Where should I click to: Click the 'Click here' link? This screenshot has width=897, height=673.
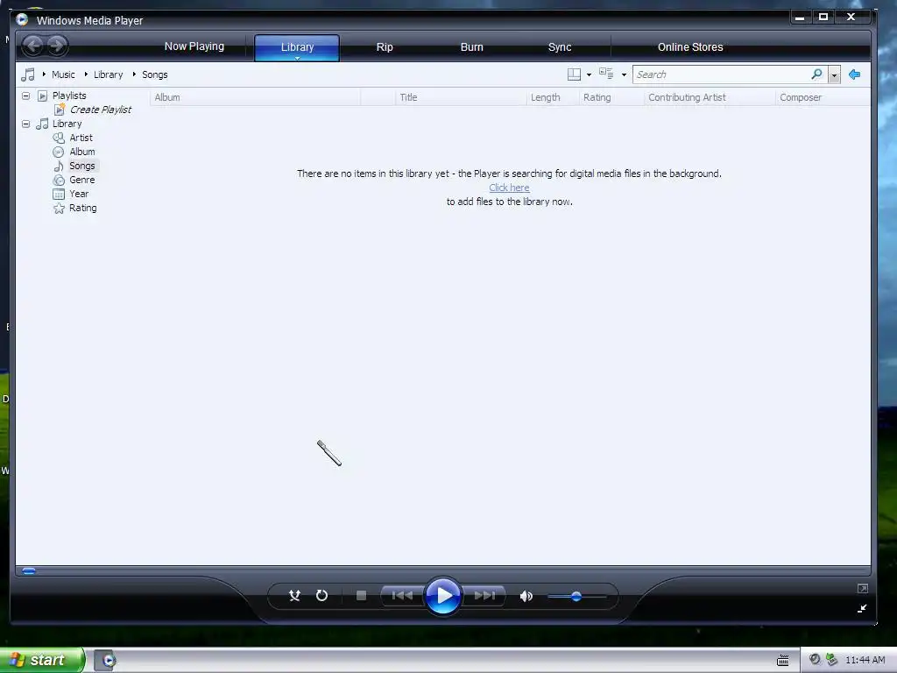click(x=509, y=188)
